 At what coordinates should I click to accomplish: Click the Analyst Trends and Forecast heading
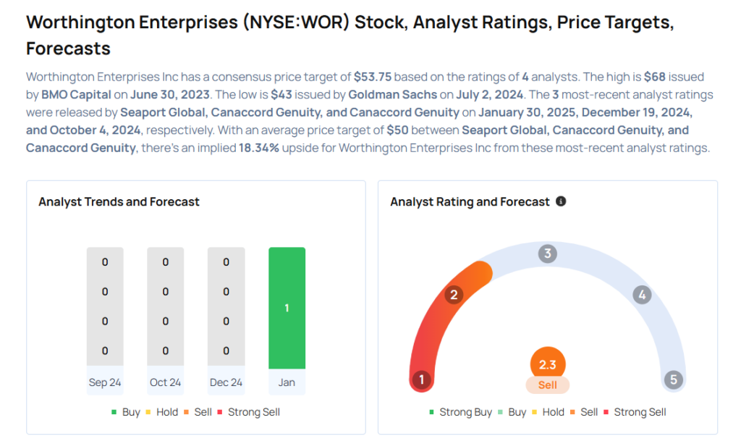click(x=119, y=201)
